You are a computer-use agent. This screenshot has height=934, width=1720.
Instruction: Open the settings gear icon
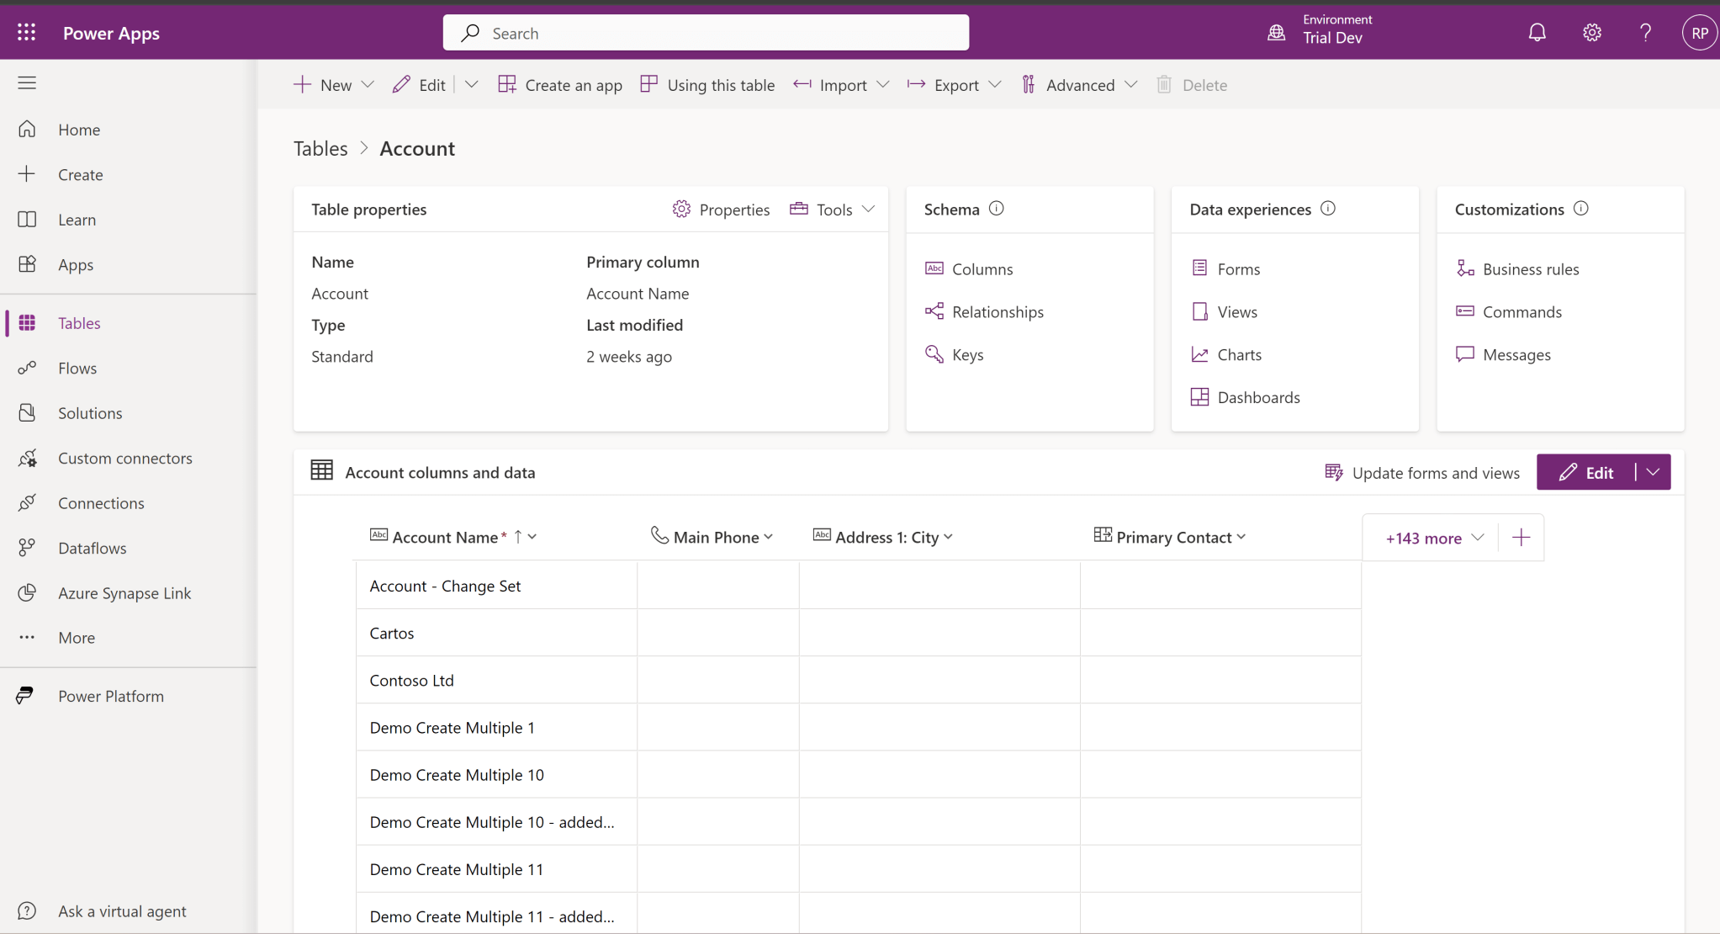1591,33
